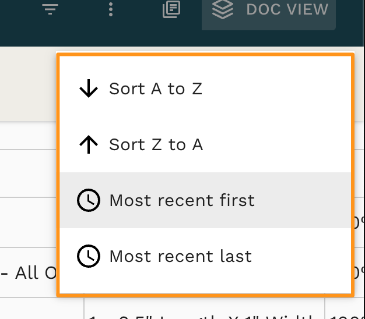Click the empty top table row

(28, 136)
